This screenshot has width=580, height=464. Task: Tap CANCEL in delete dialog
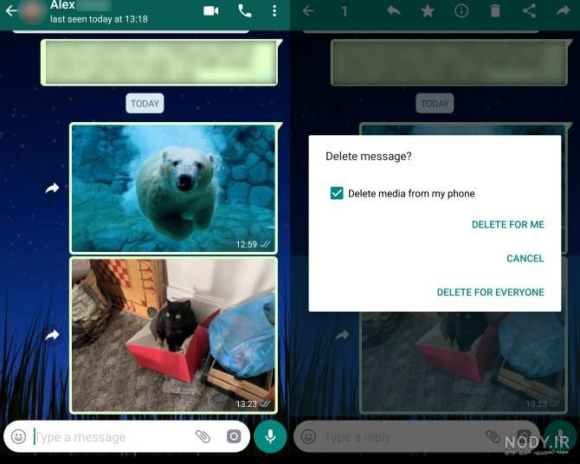pos(525,258)
